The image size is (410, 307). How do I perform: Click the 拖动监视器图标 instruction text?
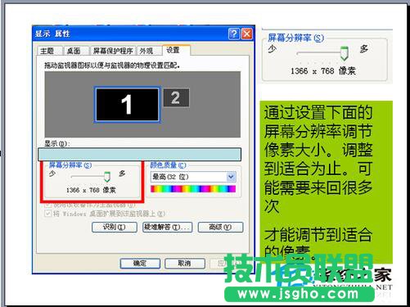click(112, 65)
